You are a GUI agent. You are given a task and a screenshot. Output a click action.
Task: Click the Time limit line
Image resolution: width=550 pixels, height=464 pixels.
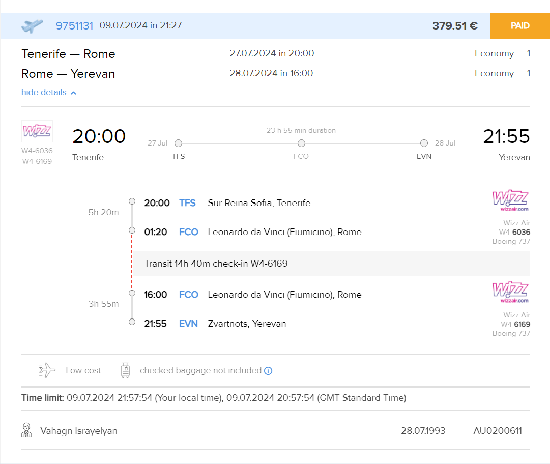coord(214,398)
